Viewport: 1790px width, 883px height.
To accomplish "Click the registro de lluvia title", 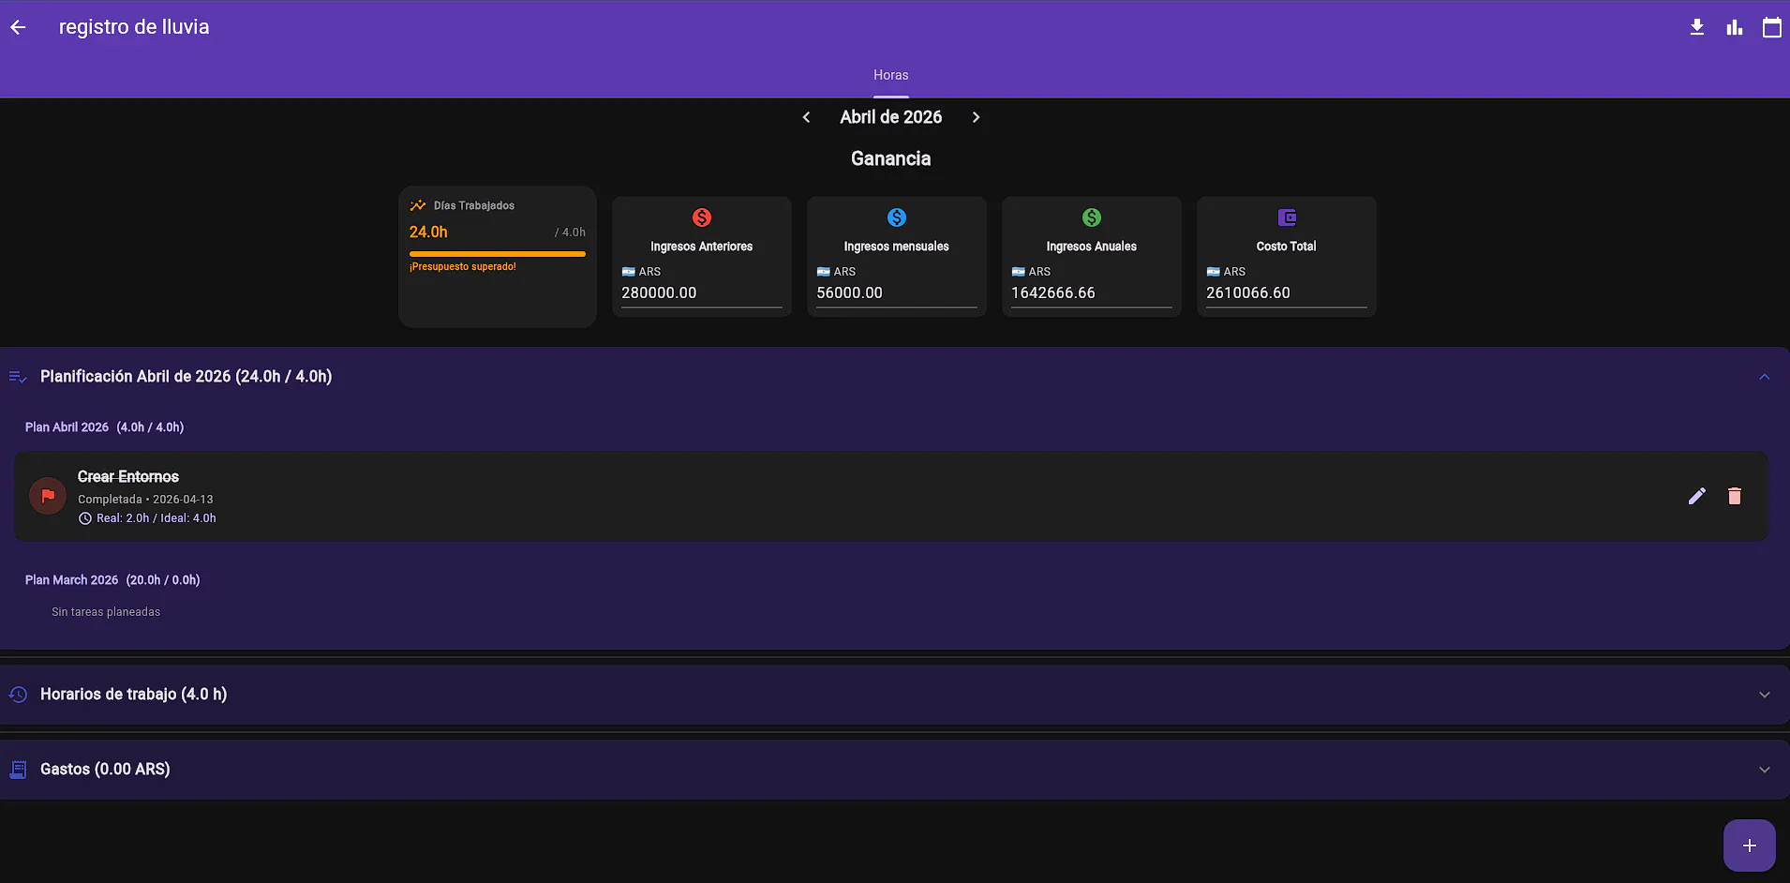I will 134,27.
